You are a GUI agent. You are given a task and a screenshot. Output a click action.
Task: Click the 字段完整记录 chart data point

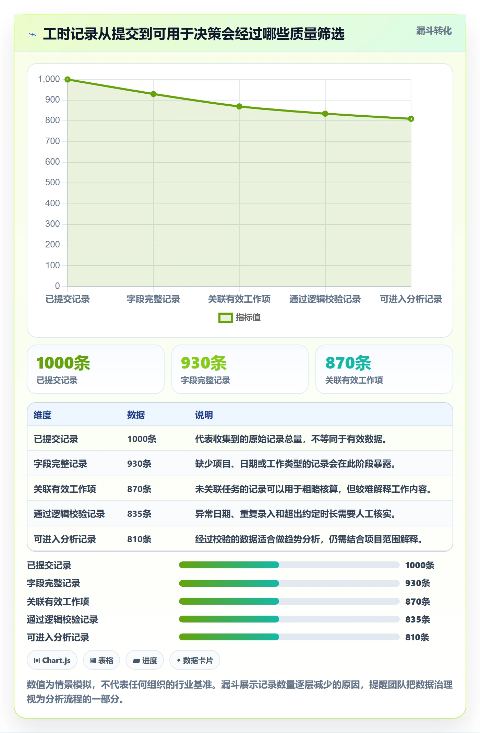[154, 94]
